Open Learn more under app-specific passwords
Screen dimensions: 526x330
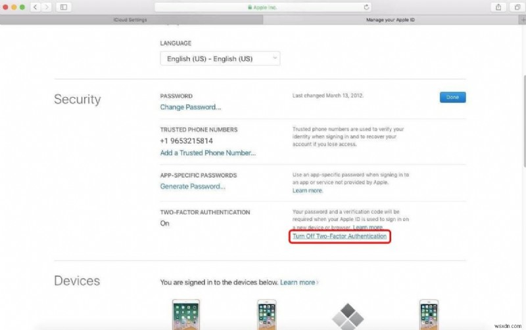coord(307,190)
